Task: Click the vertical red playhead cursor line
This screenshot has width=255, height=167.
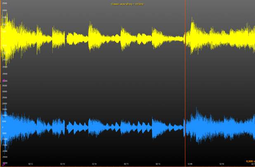Action: [x=185, y=83]
